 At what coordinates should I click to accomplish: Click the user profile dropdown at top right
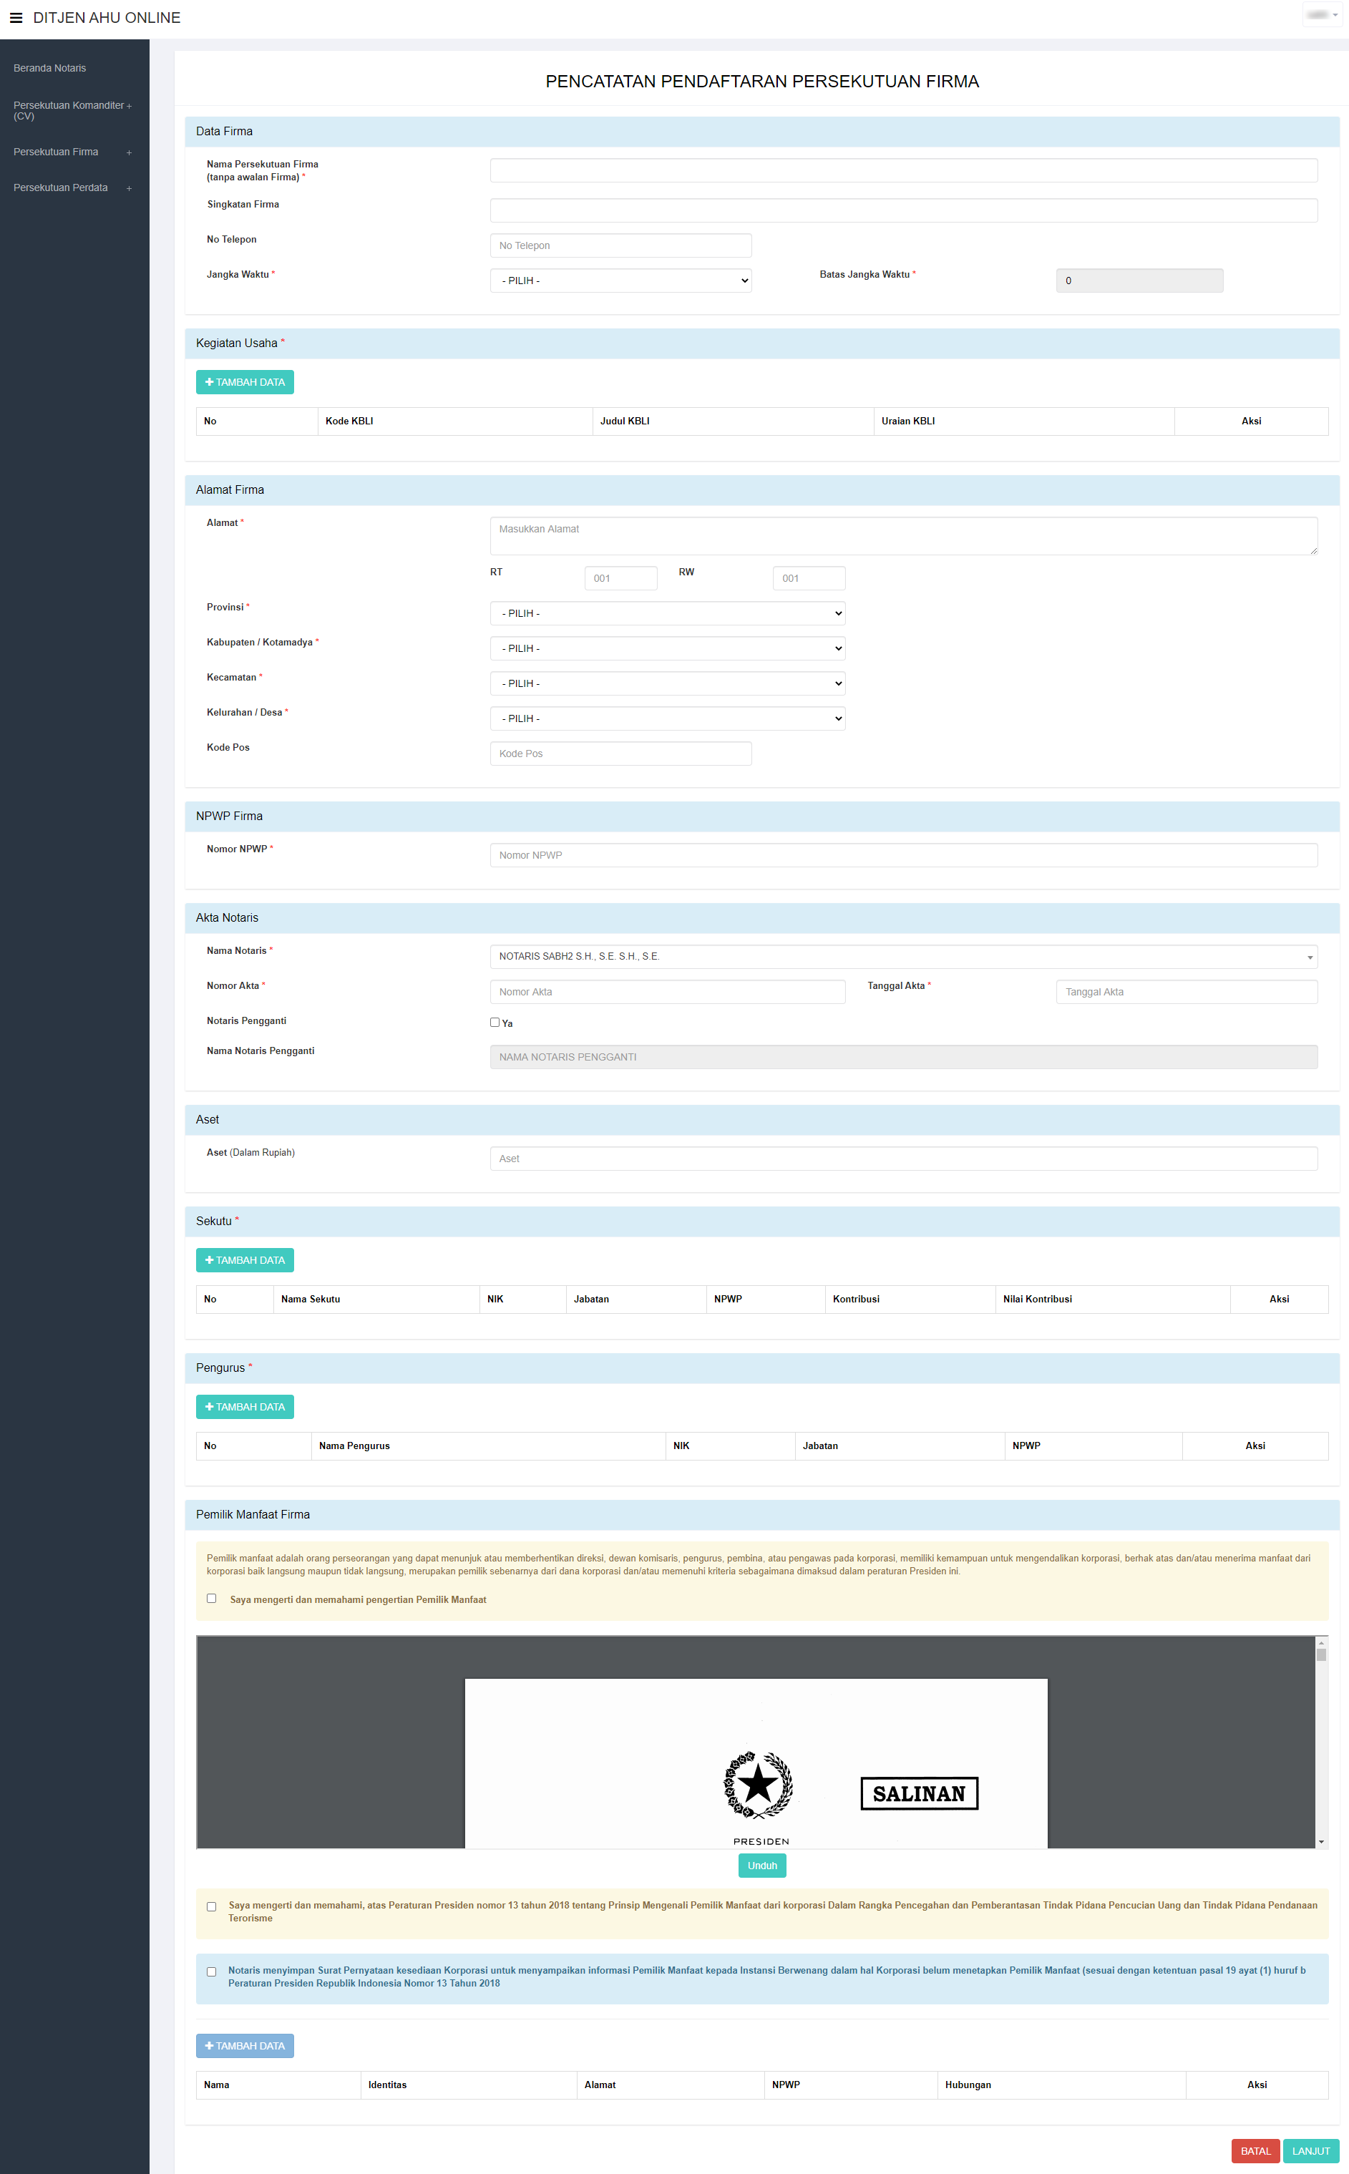[1321, 15]
